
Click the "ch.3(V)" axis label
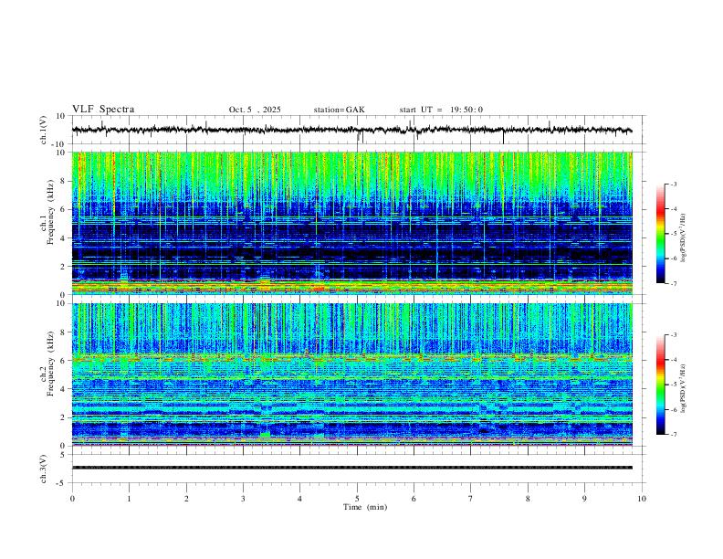(44, 469)
